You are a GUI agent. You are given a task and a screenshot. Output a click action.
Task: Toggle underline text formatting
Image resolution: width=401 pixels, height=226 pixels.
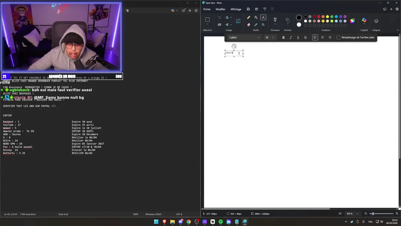pos(298,37)
